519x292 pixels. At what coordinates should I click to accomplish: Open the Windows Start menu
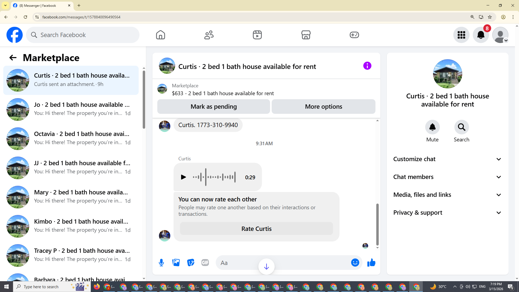point(6,287)
